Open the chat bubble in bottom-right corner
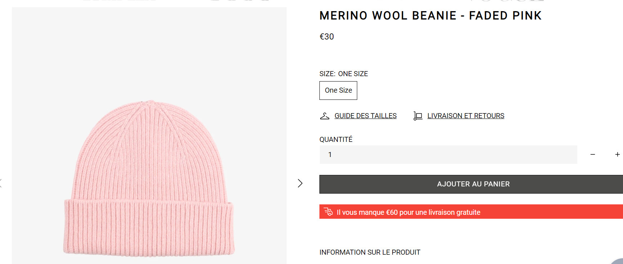This screenshot has height=264, width=623. [618, 261]
